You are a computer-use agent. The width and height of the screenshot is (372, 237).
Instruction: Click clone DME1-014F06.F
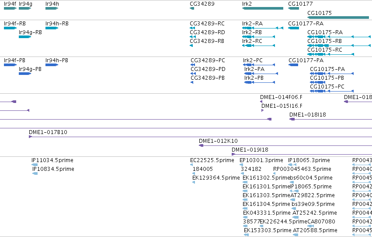point(261,102)
